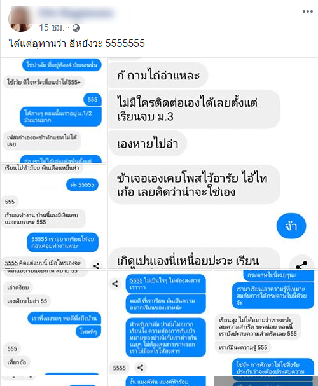Open screenshot with สำหรับปาล์ม blue message

pos(160,322)
